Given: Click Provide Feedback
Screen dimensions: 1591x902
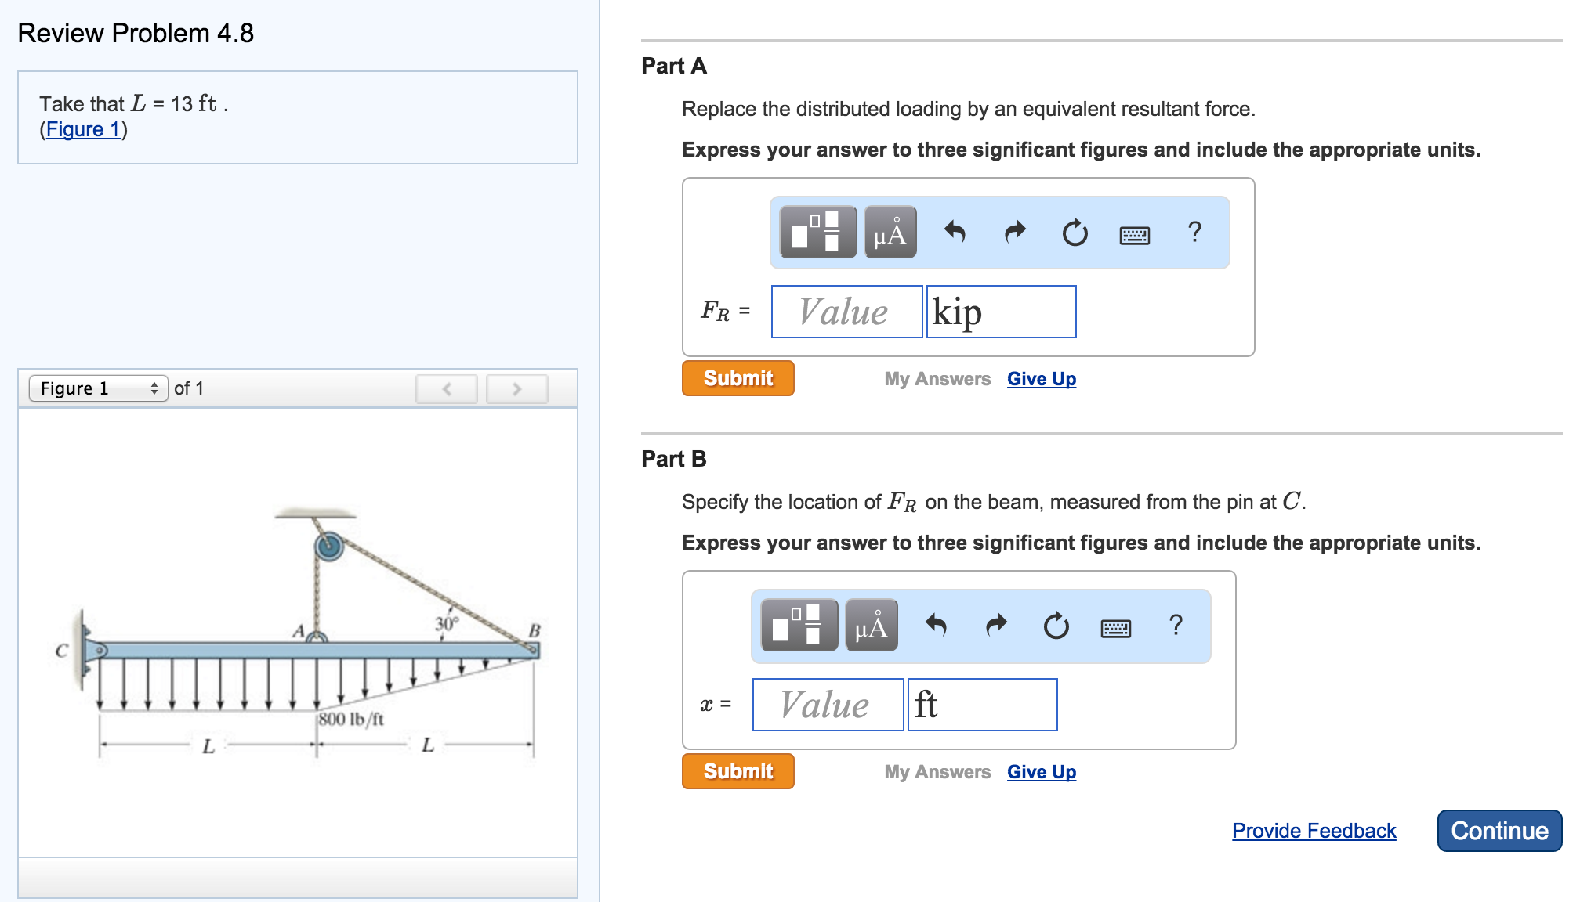Looking at the screenshot, I should (x=1314, y=831).
